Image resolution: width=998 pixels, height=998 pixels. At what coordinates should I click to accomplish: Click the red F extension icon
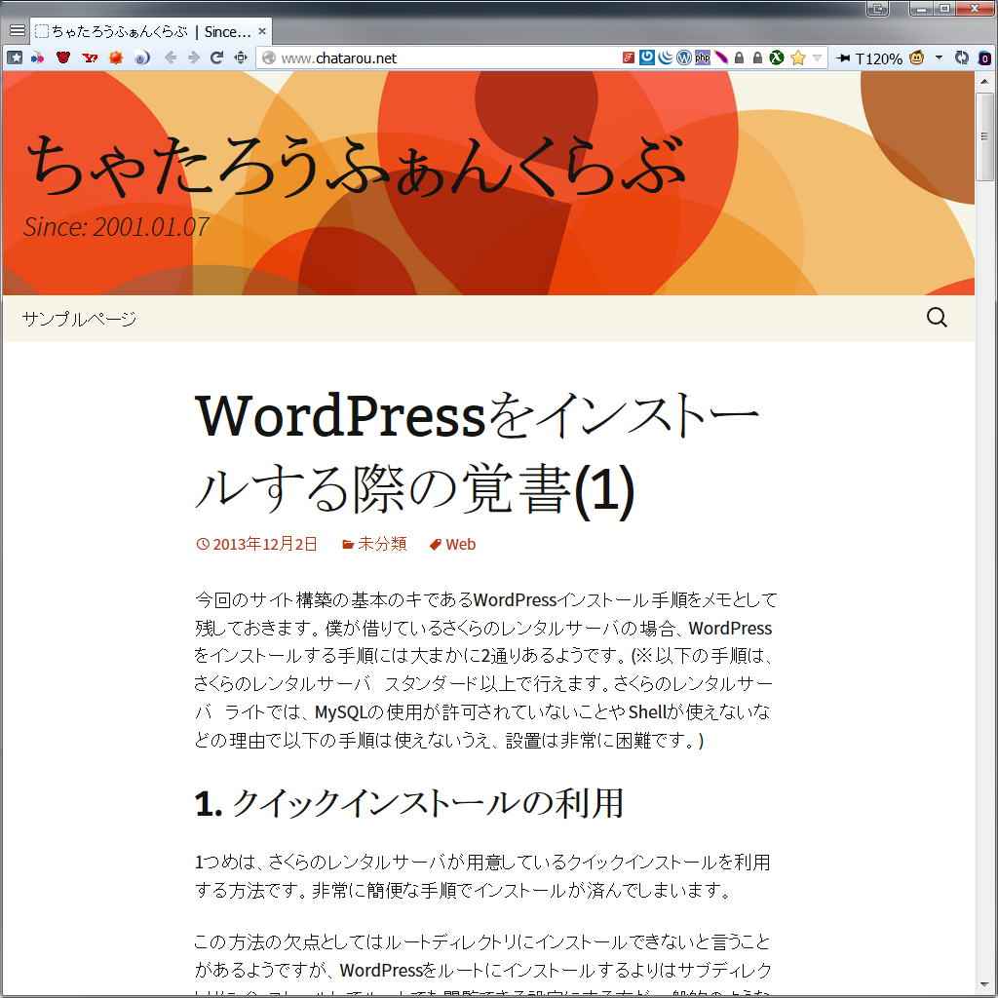pyautogui.click(x=629, y=58)
